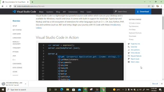Viewport: 164px width, 92px height.
Task: Expand the GET STARTED sidebar section
Action: click(x=17, y=30)
